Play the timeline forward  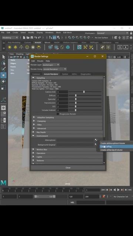point(118,190)
